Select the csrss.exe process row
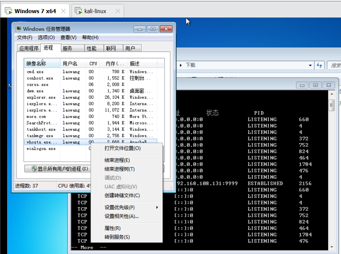This screenshot has width=341, height=254. point(91,85)
